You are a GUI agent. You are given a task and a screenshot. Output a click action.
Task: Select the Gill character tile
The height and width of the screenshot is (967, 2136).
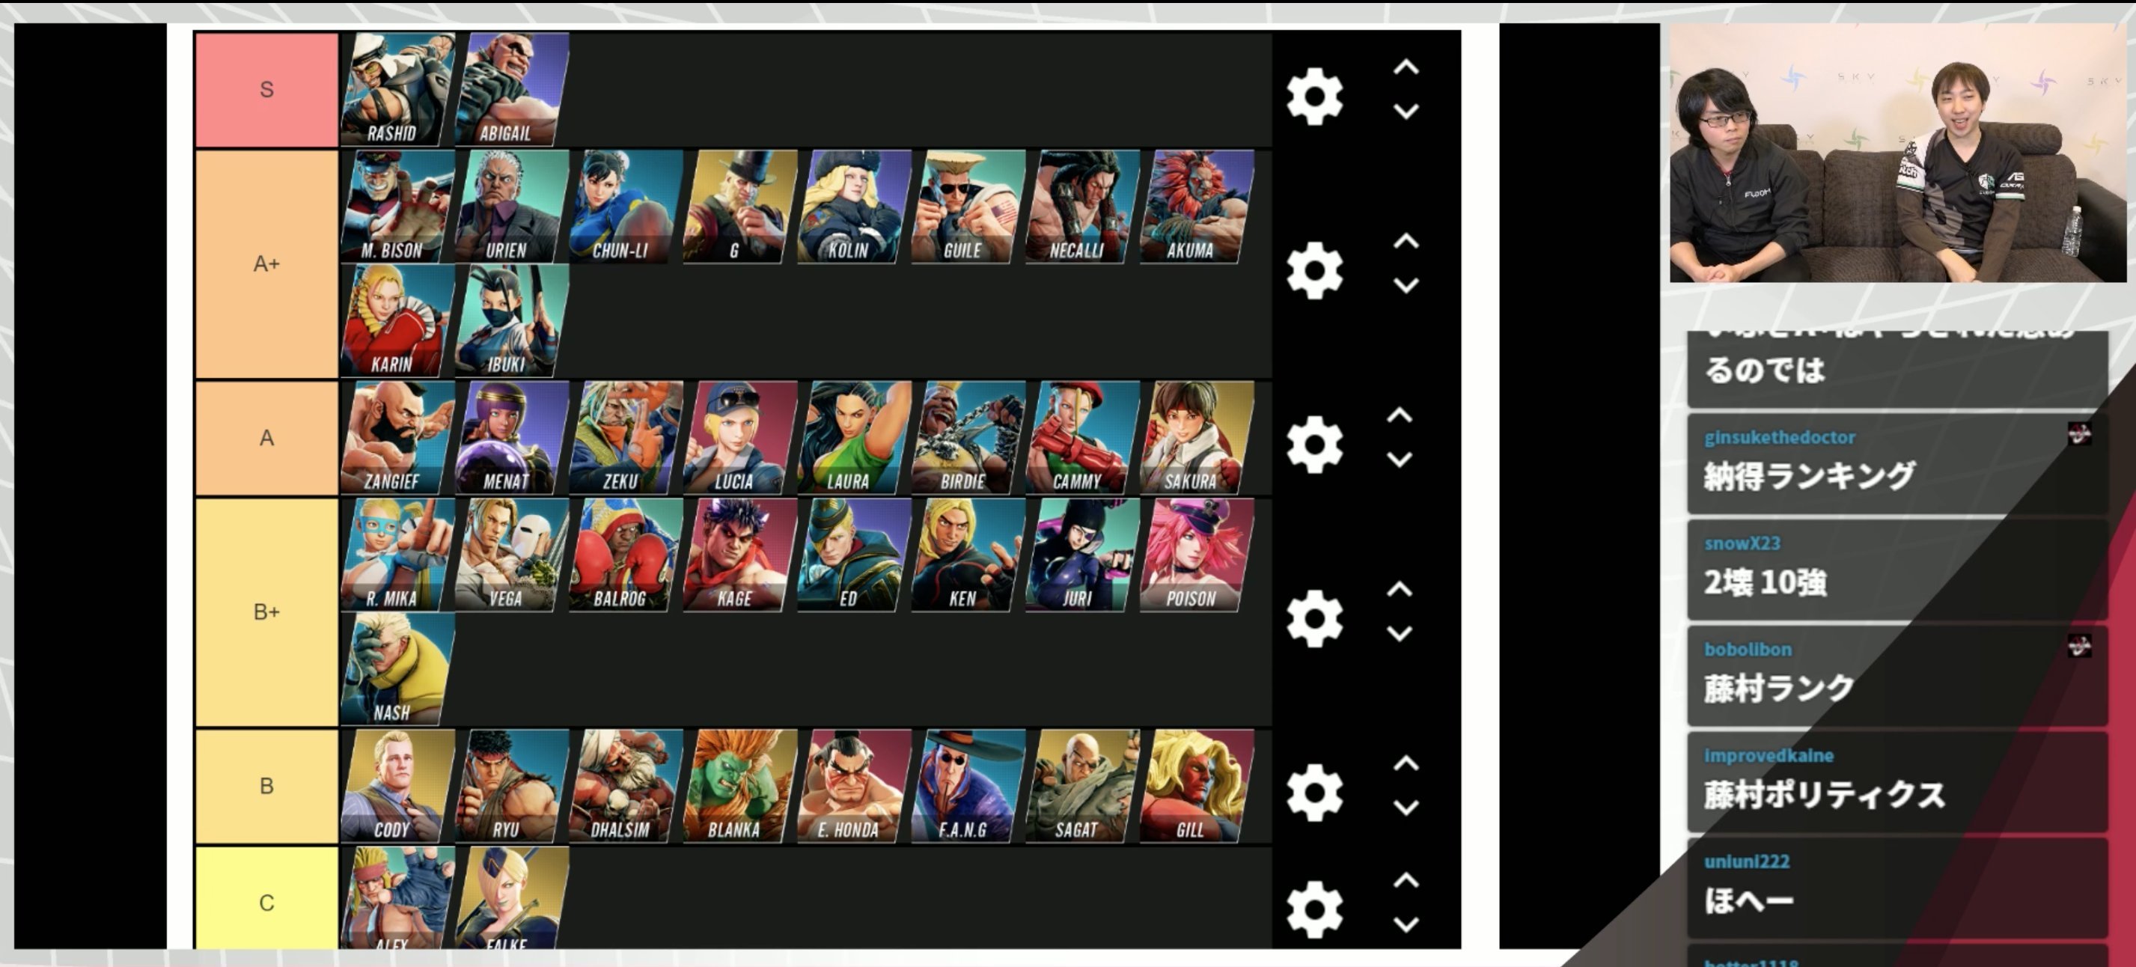click(x=1197, y=786)
